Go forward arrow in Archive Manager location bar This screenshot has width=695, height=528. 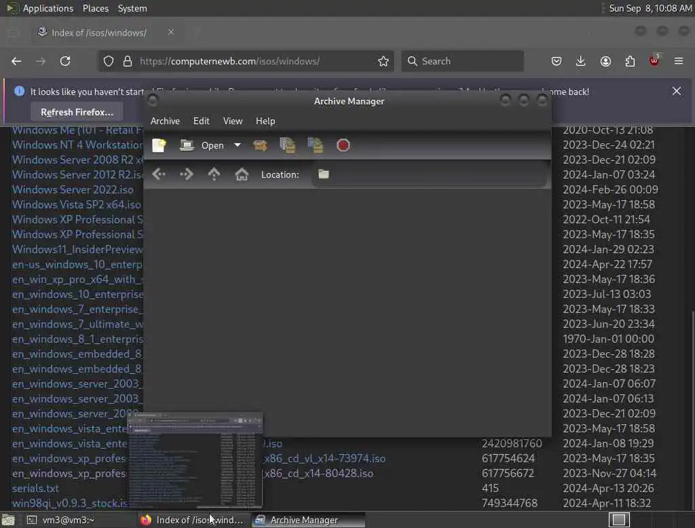click(186, 174)
